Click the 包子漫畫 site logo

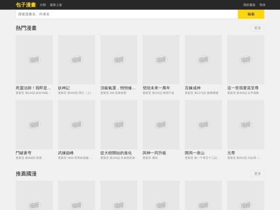pos(25,5)
